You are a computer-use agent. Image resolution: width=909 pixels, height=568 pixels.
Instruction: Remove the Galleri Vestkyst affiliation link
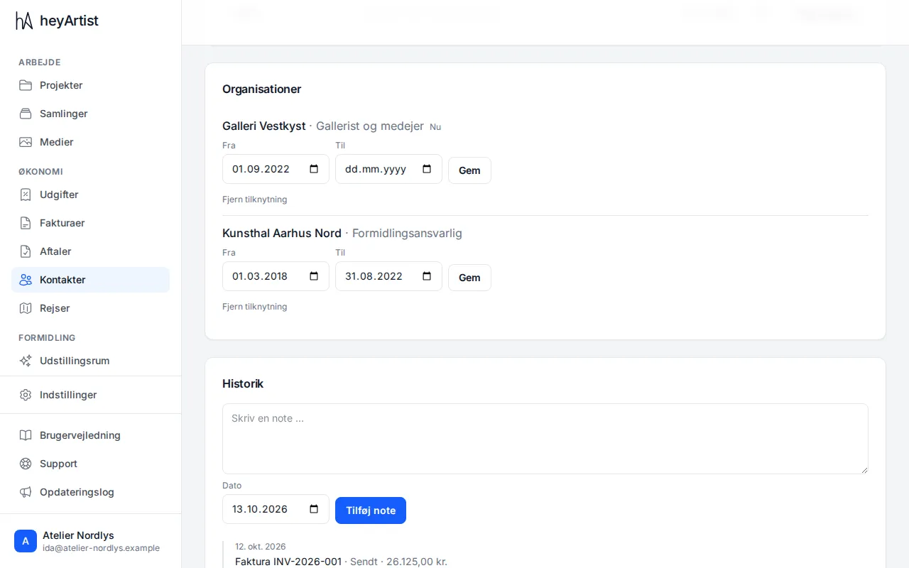coord(255,200)
